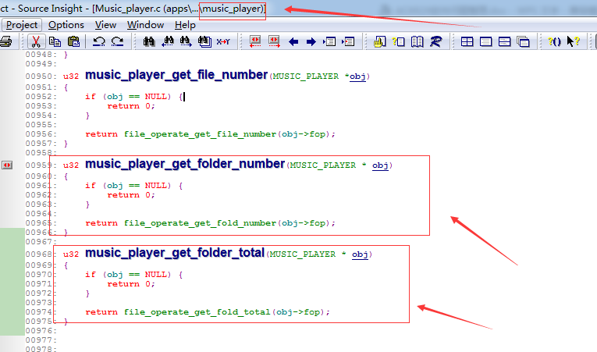597x352 pixels.
Task: Open the Options menu
Action: tap(66, 25)
